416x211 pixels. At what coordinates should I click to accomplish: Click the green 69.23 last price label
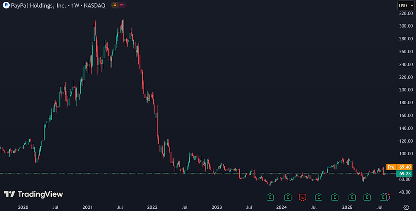click(x=404, y=174)
